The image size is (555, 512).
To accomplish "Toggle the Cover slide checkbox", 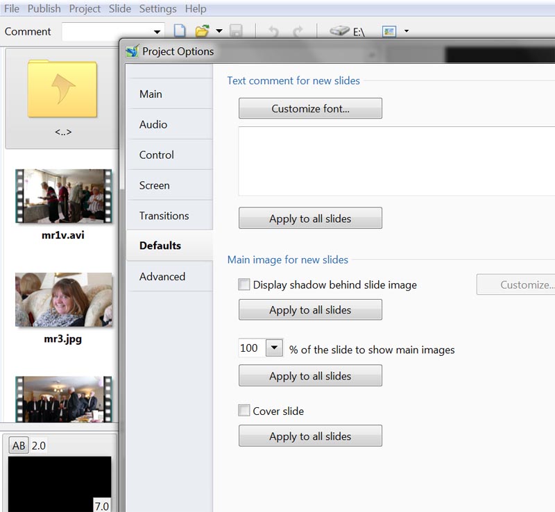I will (x=244, y=411).
